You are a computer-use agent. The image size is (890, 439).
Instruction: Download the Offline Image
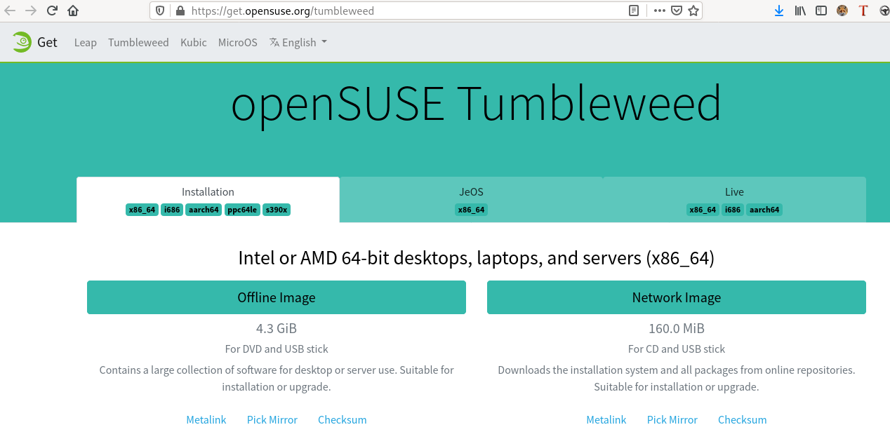coord(277,297)
